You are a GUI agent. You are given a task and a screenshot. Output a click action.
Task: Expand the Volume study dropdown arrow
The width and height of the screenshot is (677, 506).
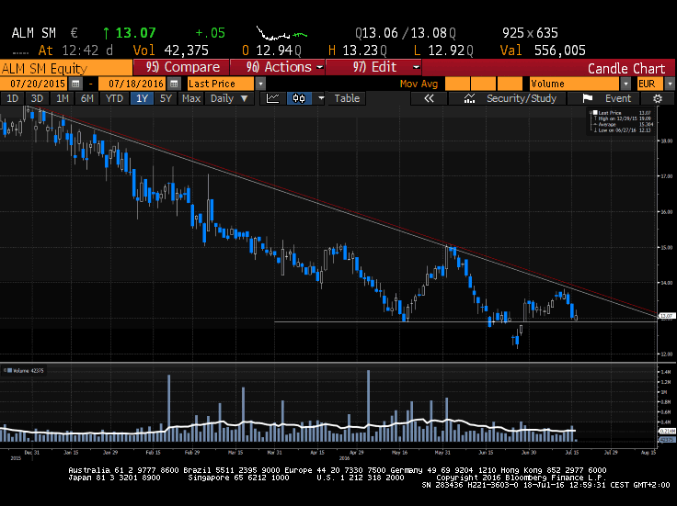click(x=625, y=84)
